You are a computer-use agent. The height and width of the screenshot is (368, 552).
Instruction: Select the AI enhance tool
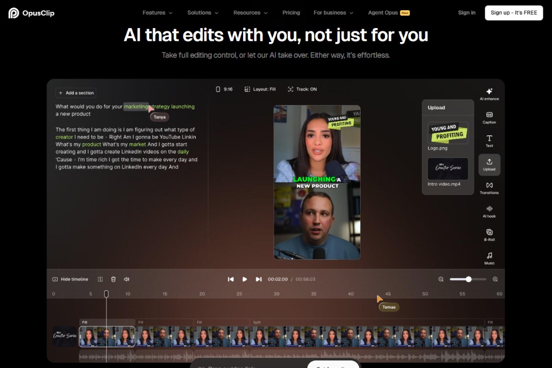click(x=489, y=94)
